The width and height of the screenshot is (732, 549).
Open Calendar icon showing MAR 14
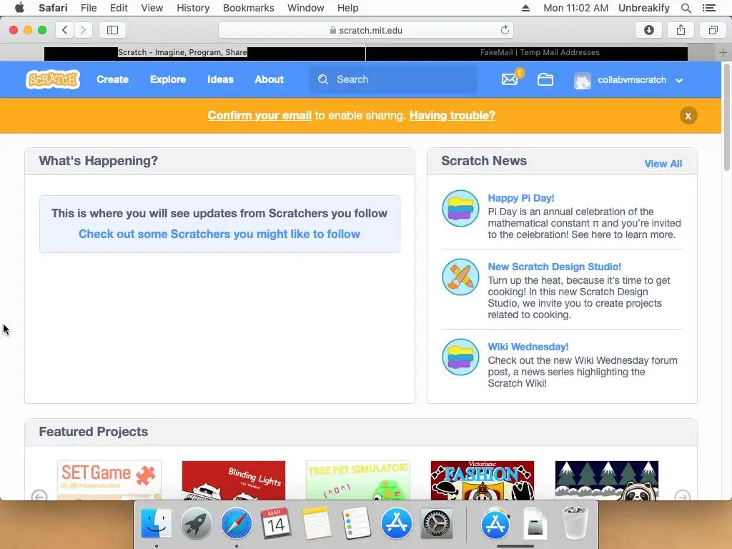click(276, 523)
